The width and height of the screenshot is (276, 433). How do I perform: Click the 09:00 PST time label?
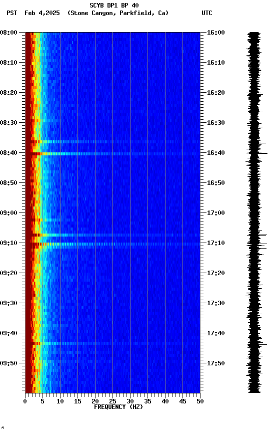click(8, 213)
